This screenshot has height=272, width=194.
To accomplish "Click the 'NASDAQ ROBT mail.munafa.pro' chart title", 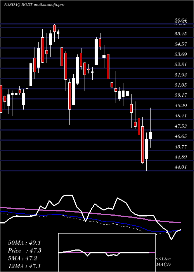I will pyautogui.click(x=34, y=5).
